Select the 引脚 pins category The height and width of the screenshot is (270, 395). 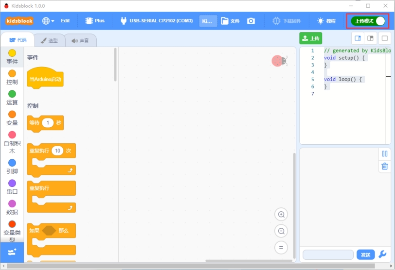coord(12,167)
